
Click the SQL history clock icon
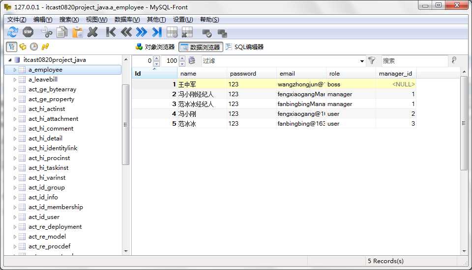pos(34,47)
